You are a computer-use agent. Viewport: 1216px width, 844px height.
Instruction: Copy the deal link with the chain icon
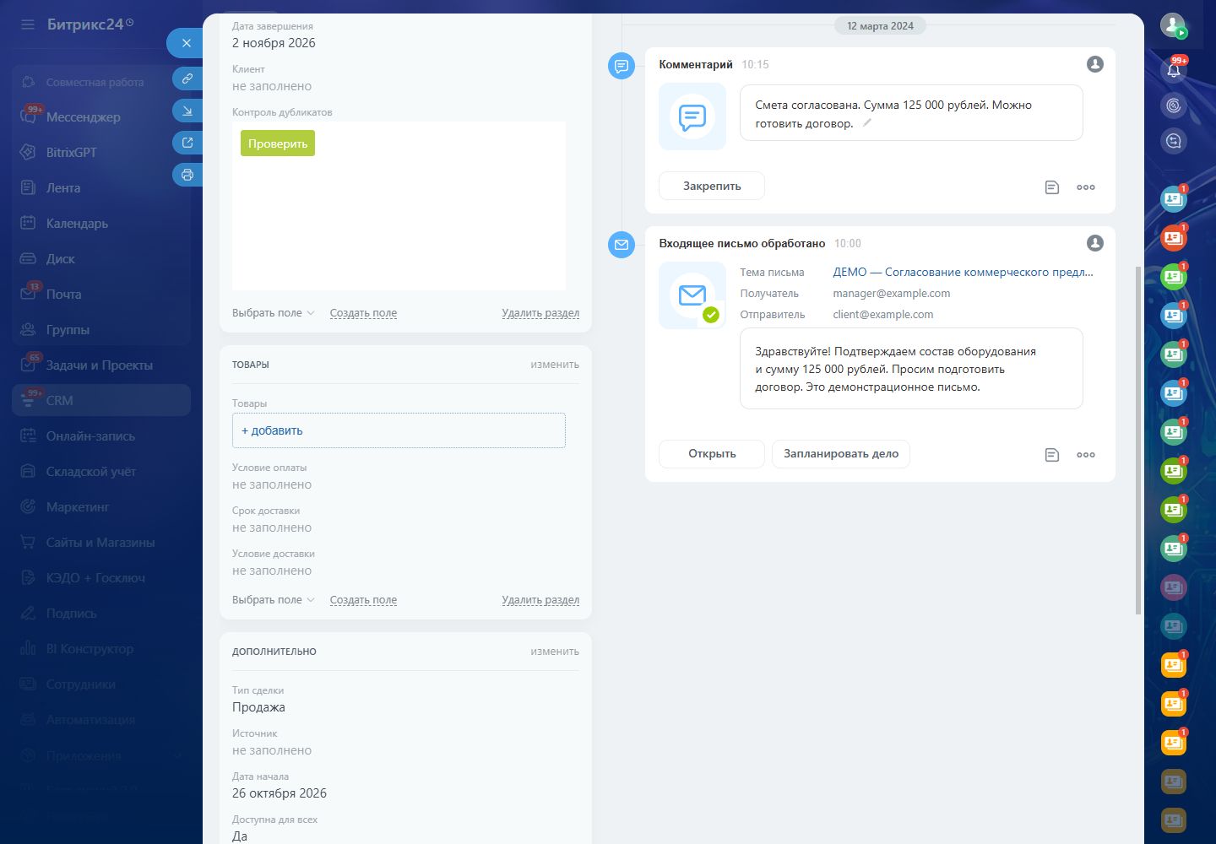click(187, 78)
